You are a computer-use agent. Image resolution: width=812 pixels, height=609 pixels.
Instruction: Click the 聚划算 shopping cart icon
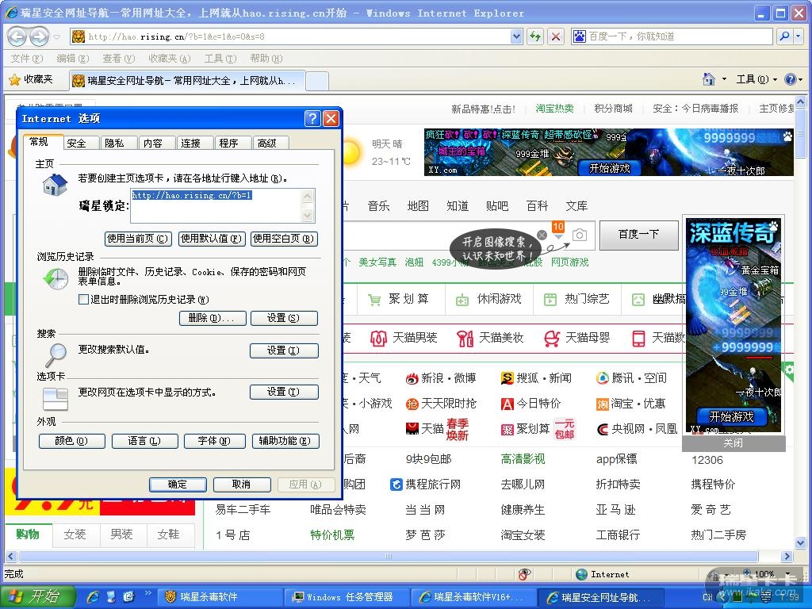[x=374, y=300]
